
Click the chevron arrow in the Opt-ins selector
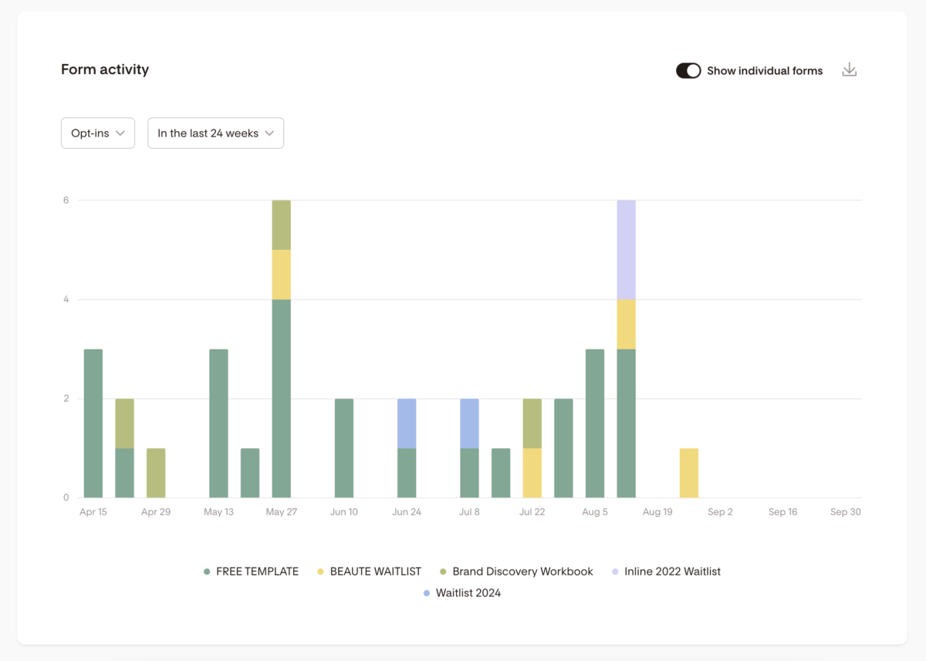pos(120,133)
